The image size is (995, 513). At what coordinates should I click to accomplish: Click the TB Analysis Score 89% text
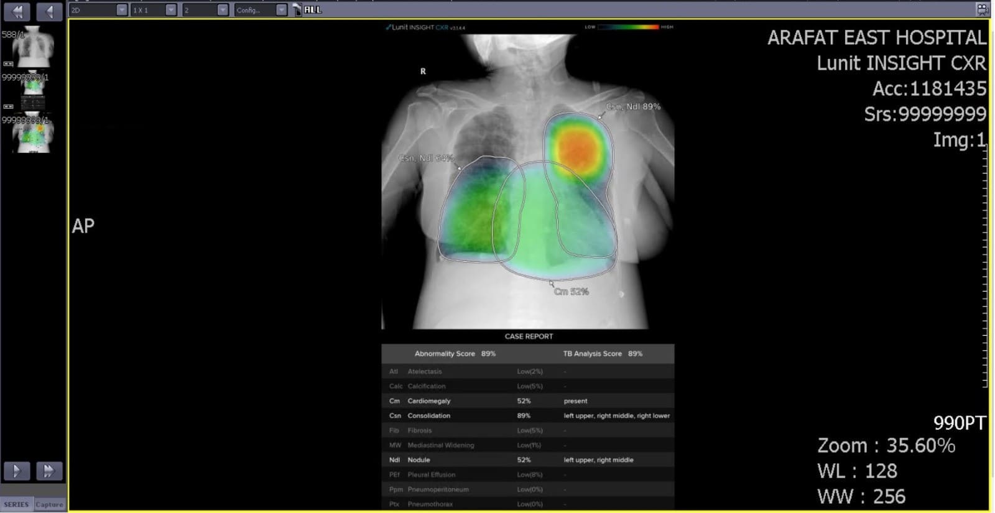click(603, 353)
